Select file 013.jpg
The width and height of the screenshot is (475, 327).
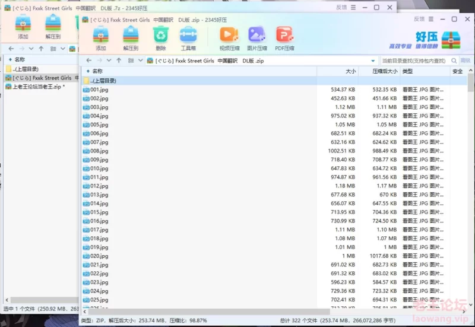[99, 195]
